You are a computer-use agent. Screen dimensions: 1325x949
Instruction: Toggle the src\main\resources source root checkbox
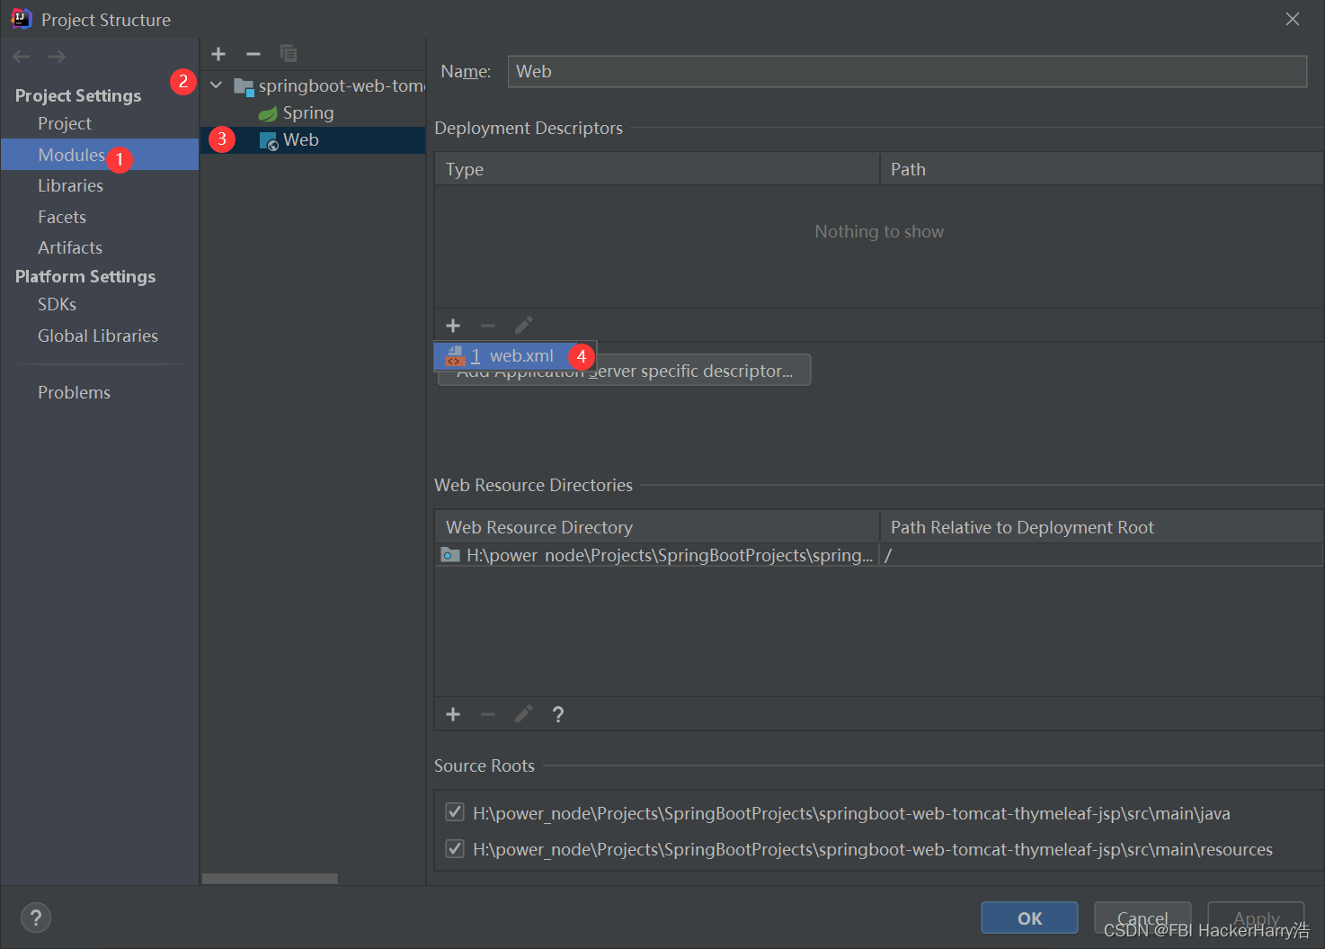tap(455, 848)
